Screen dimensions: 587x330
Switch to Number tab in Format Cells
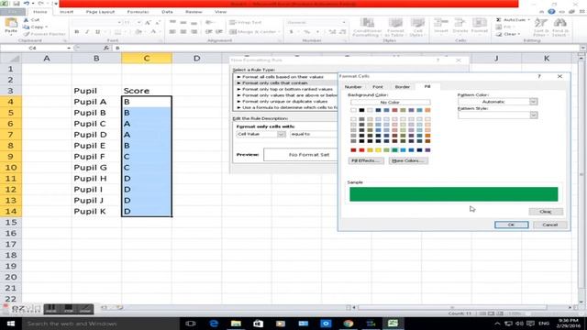(353, 87)
